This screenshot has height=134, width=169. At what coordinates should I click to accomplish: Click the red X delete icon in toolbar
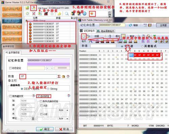(33, 14)
